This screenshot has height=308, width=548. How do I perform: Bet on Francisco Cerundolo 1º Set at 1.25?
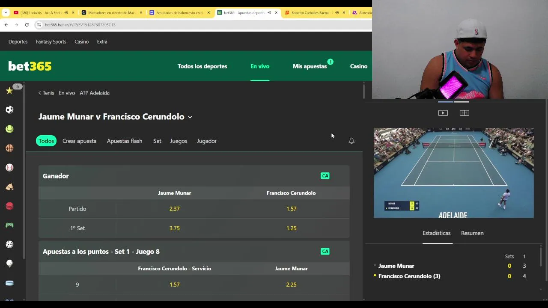pyautogui.click(x=291, y=228)
